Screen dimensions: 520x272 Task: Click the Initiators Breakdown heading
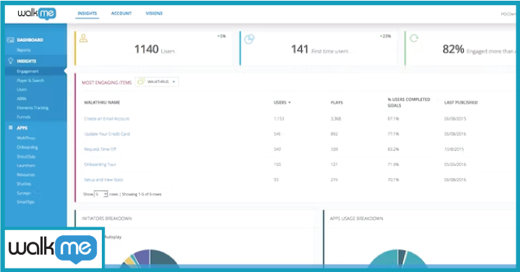(107, 219)
